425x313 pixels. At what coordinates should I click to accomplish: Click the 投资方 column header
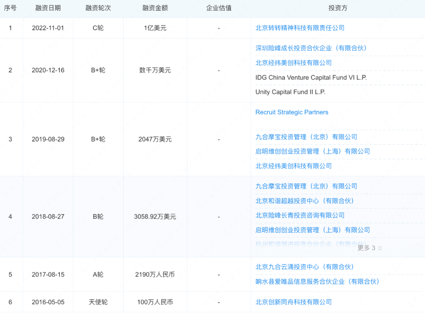pyautogui.click(x=338, y=8)
